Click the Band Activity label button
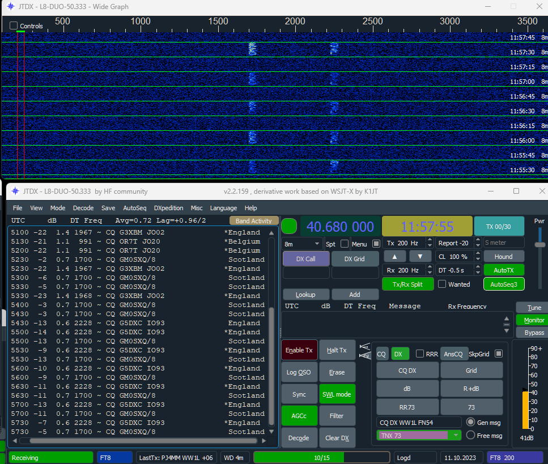Viewport: 548px width, 464px height. click(x=254, y=221)
